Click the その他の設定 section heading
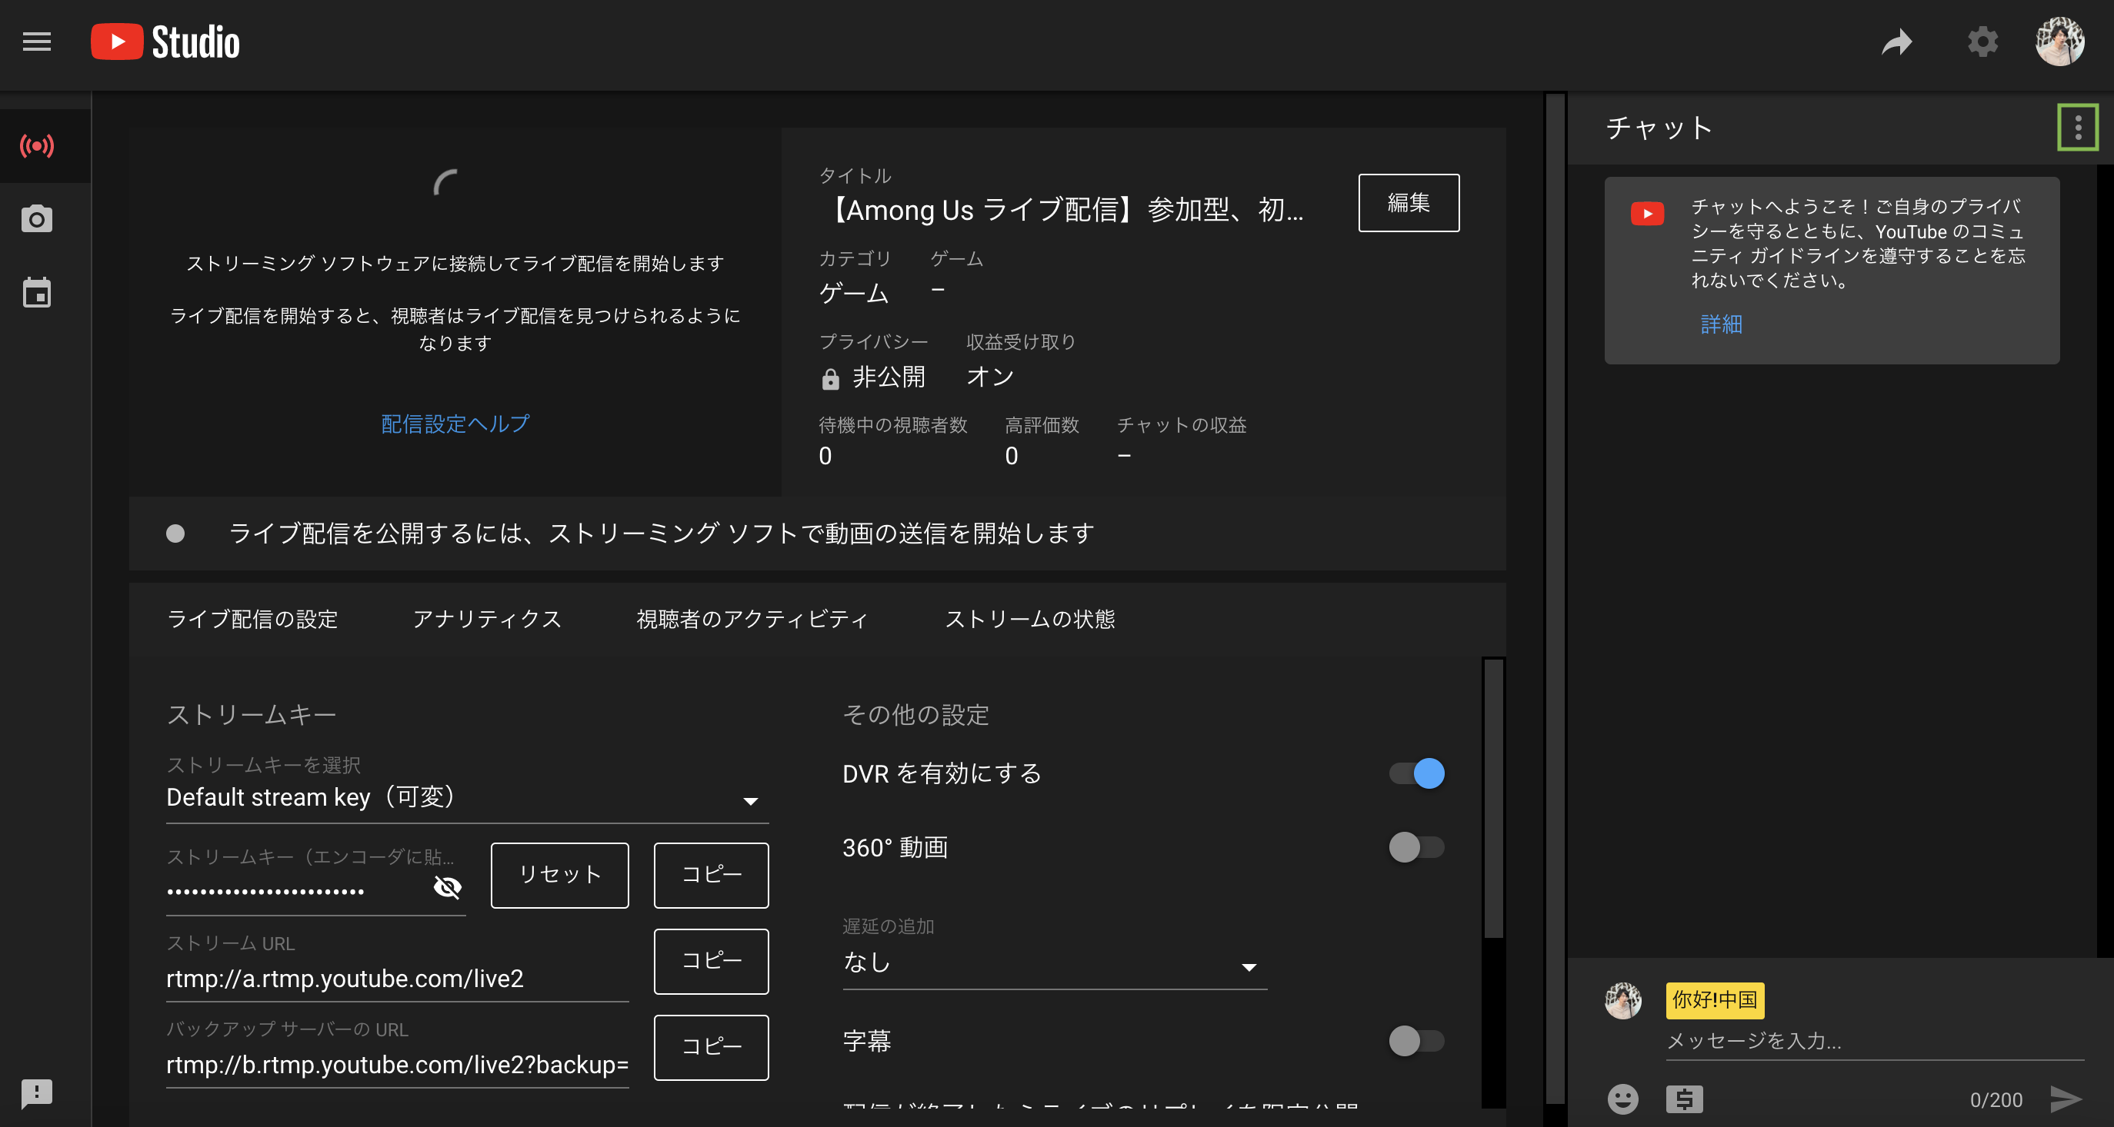This screenshot has width=2114, height=1127. [916, 715]
